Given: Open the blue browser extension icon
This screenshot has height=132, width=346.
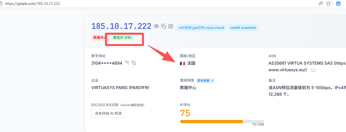Looking at the screenshot, I should click(338, 4).
